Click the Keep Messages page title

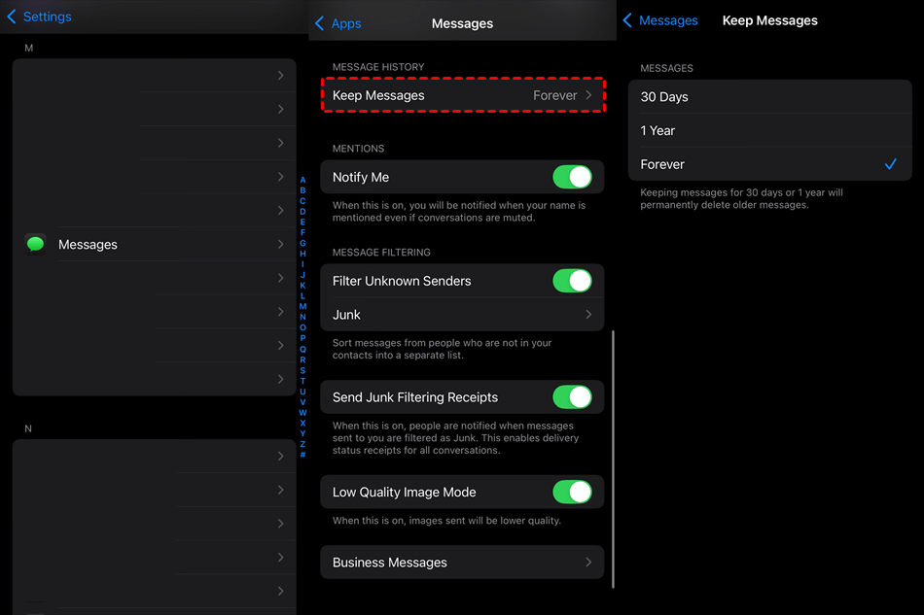point(769,20)
